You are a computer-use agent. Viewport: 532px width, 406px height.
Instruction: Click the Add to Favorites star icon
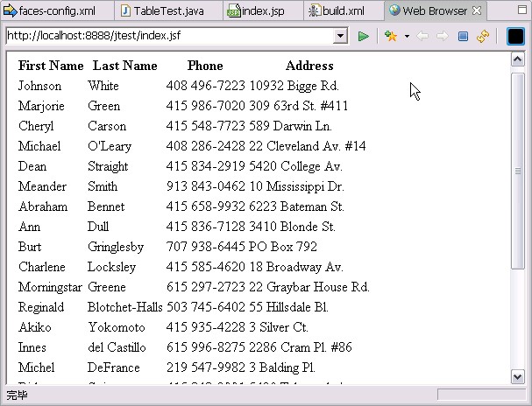pos(391,36)
